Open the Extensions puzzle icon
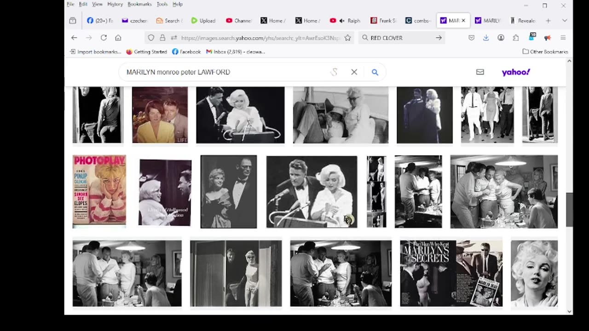The height and width of the screenshot is (331, 589). [516, 38]
